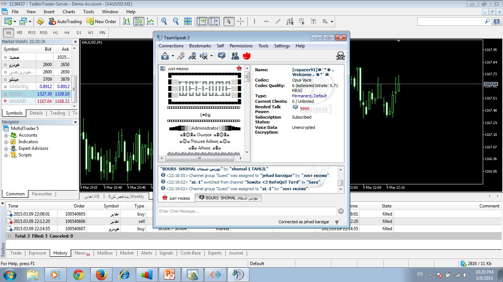Click the contacts icon in TeamSpeak toolbar
Screen dimensions: 503x282
pos(235,56)
